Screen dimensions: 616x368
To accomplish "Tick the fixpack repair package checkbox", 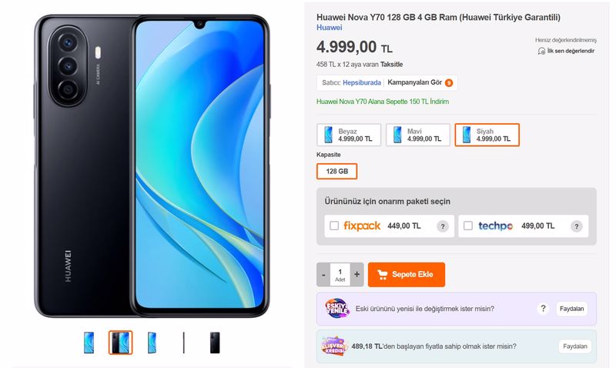I will 334,226.
